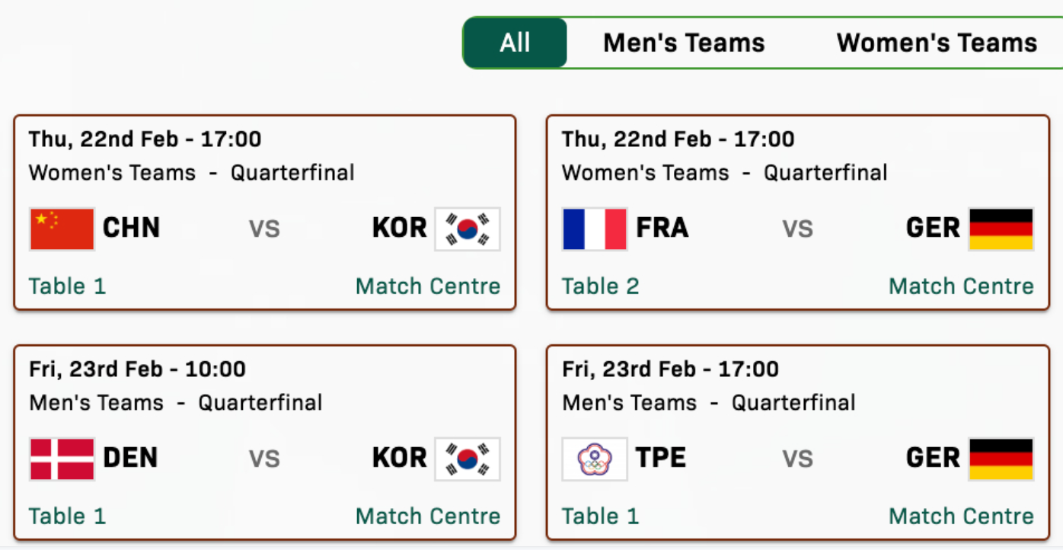Viewport: 1063px width, 550px height.
Task: Click Korea flag in Women's Quarterfinal card
Action: pyautogui.click(x=468, y=229)
